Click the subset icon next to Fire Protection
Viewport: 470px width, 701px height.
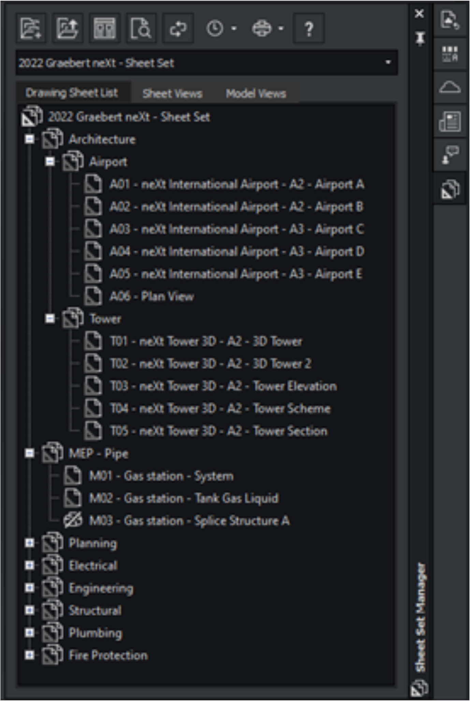pyautogui.click(x=53, y=655)
